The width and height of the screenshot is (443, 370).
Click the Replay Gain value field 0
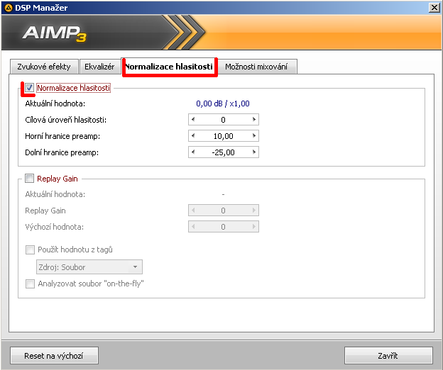[223, 211]
